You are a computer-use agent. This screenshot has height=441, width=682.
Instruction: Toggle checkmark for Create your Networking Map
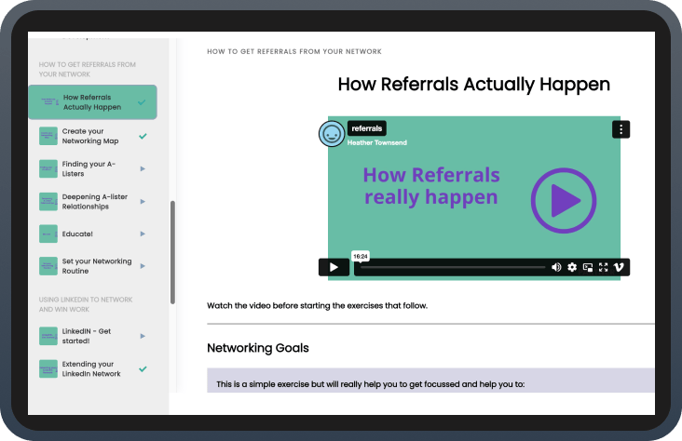pos(143,136)
